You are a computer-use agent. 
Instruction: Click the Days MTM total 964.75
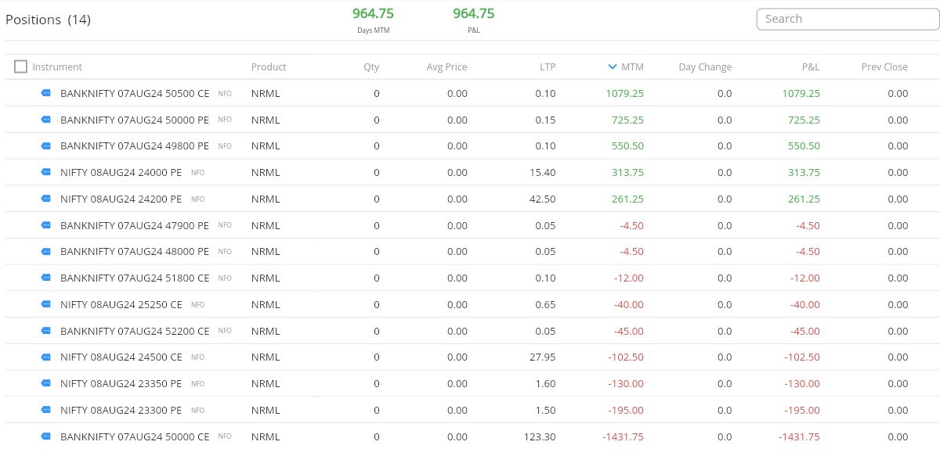point(374,13)
